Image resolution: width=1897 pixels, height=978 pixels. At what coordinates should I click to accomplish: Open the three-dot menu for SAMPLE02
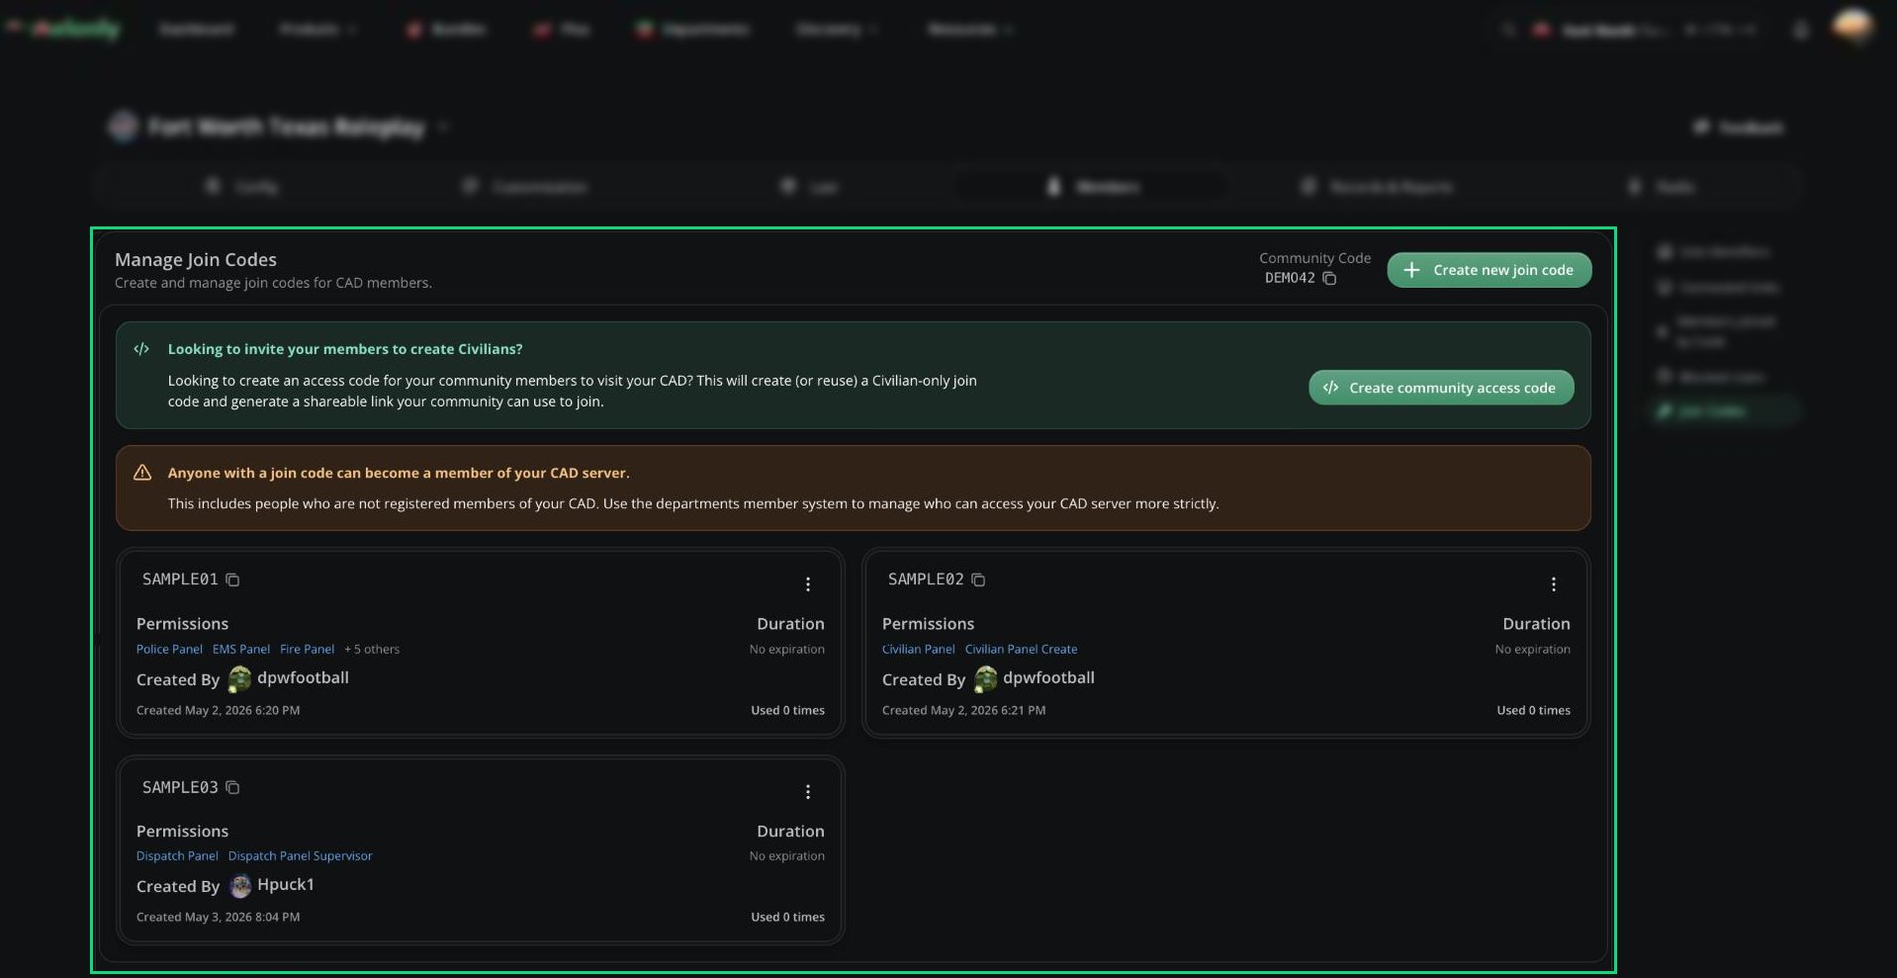coord(1554,584)
